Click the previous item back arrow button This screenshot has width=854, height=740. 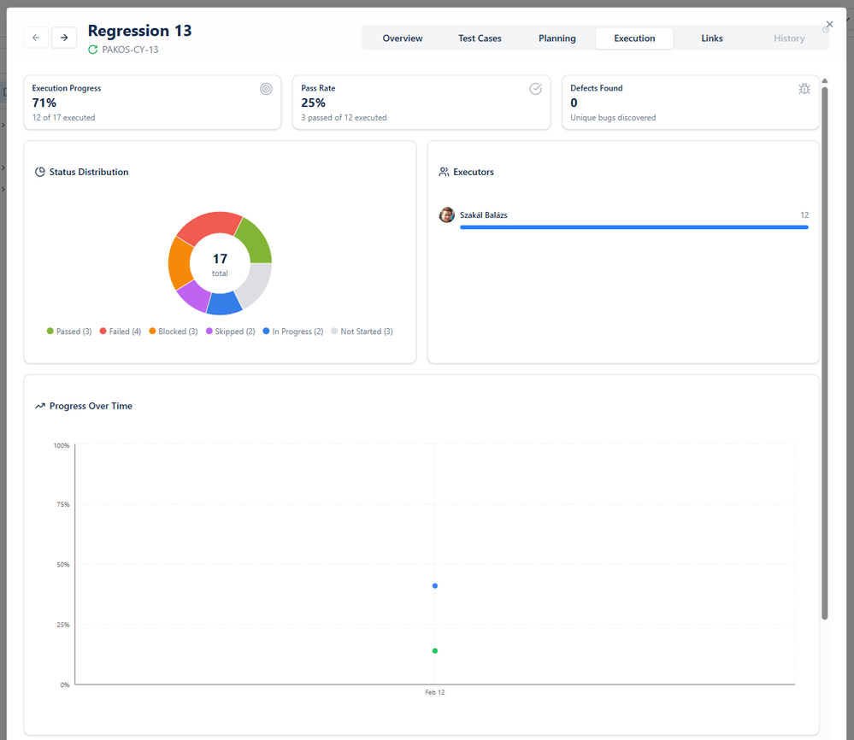pos(36,38)
